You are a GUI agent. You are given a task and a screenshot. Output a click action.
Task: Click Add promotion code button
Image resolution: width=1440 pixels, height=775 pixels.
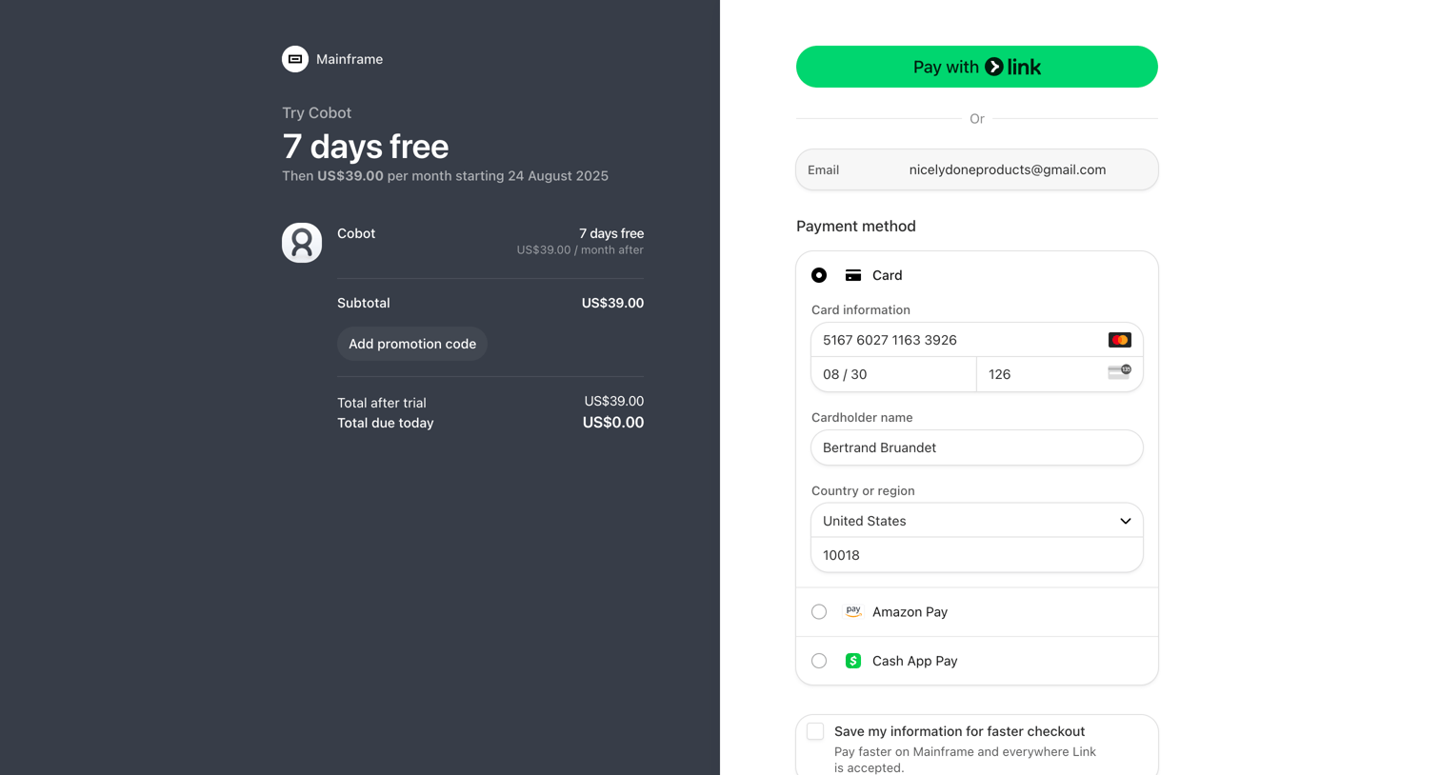(x=412, y=344)
